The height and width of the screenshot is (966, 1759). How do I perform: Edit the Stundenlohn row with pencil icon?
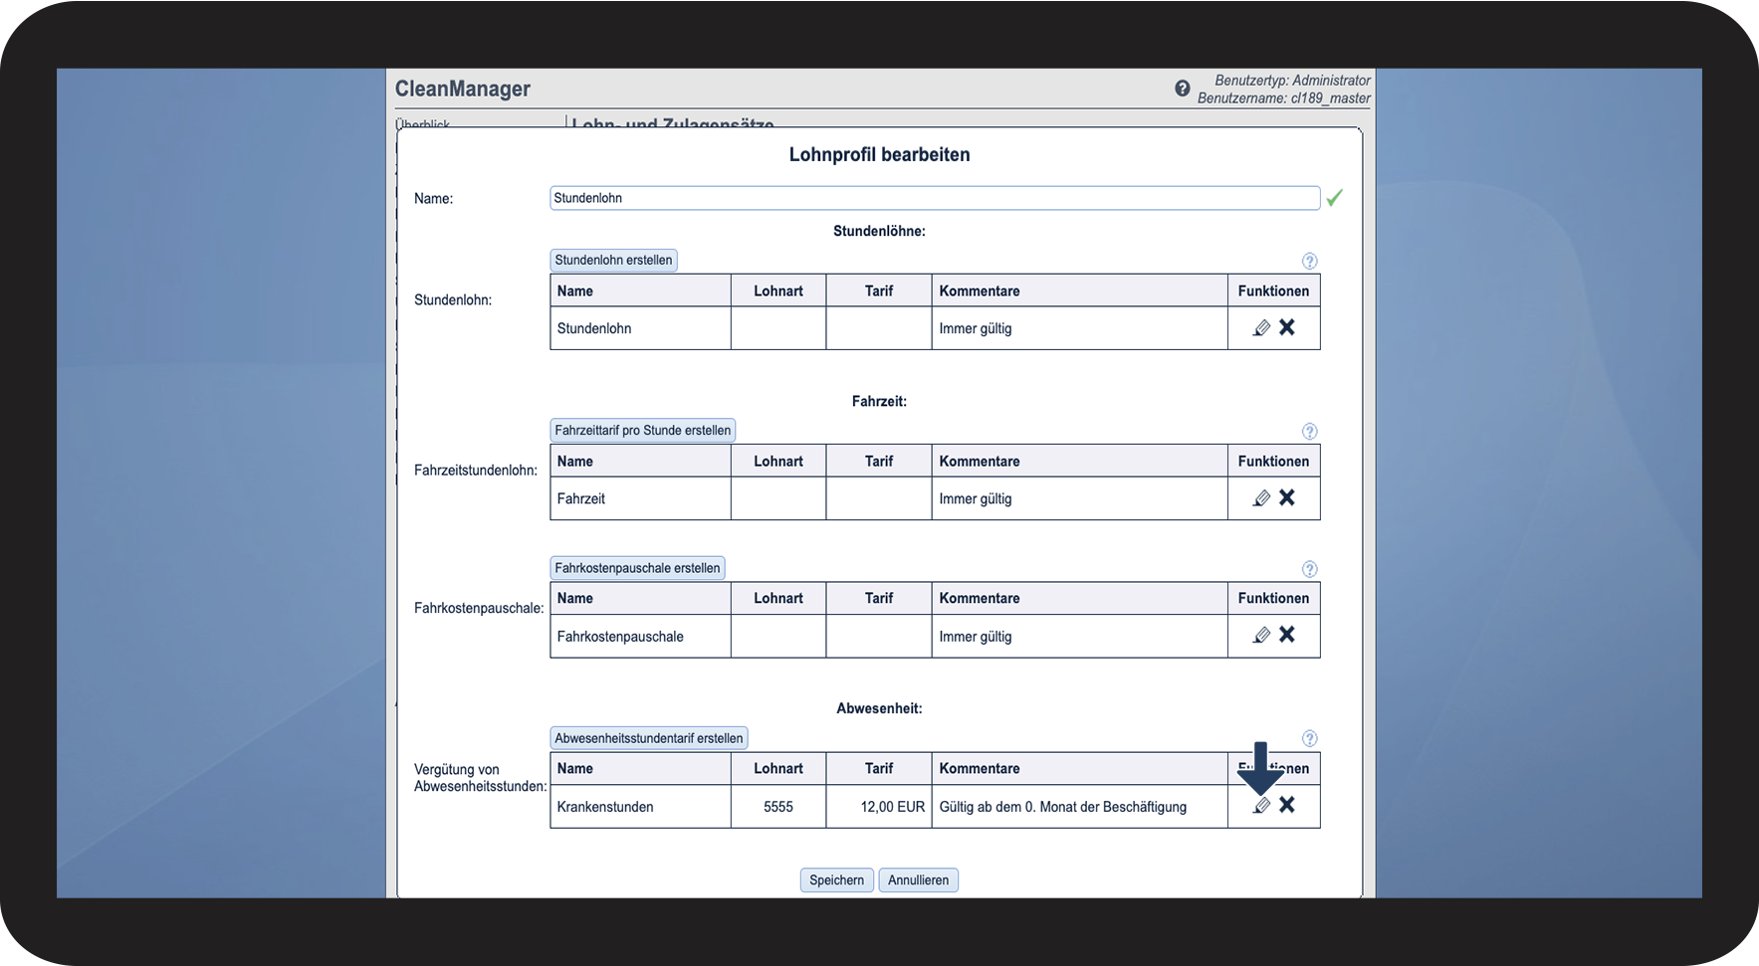[x=1261, y=328]
